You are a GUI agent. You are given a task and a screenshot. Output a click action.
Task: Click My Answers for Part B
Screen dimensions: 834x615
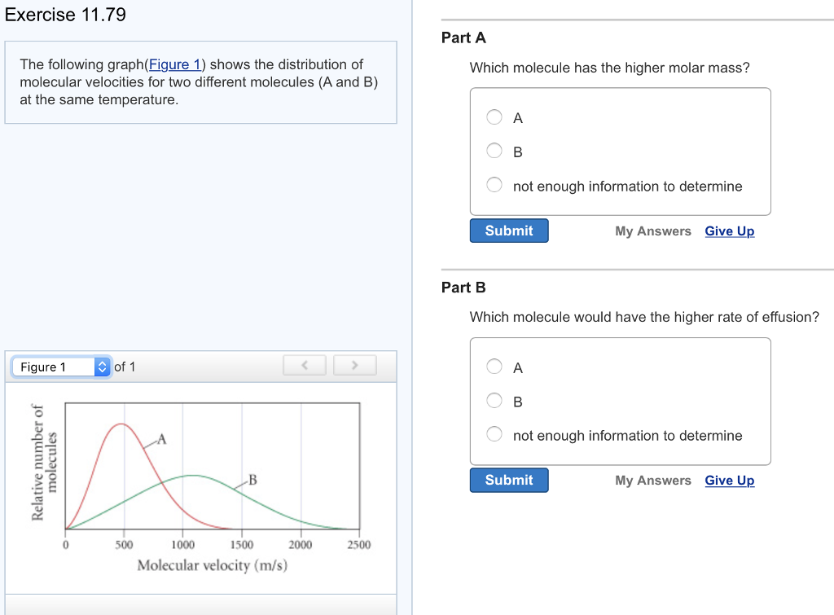click(653, 481)
